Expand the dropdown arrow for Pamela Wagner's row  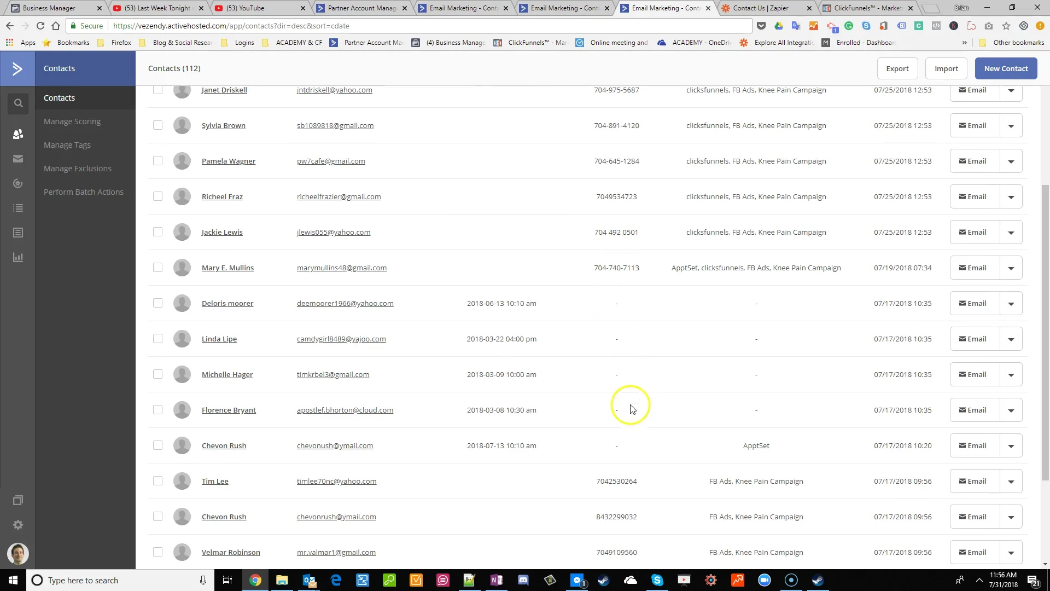[x=1011, y=161]
